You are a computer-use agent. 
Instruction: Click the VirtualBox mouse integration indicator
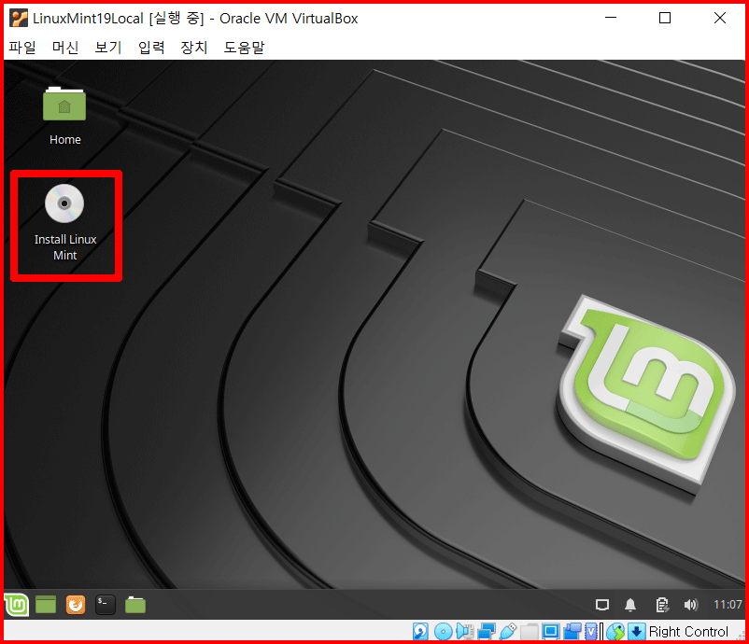[615, 632]
